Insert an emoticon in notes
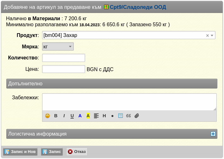The width and height of the screenshot is (224, 159). (47, 116)
